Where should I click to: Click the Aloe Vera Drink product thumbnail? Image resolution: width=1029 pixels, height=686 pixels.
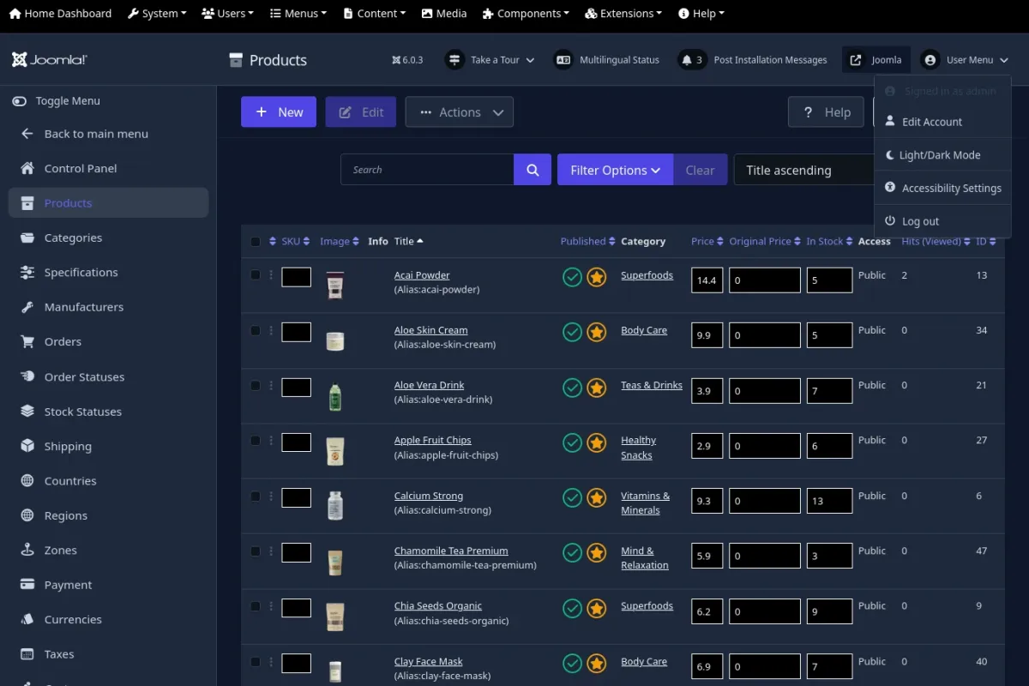coord(335,396)
